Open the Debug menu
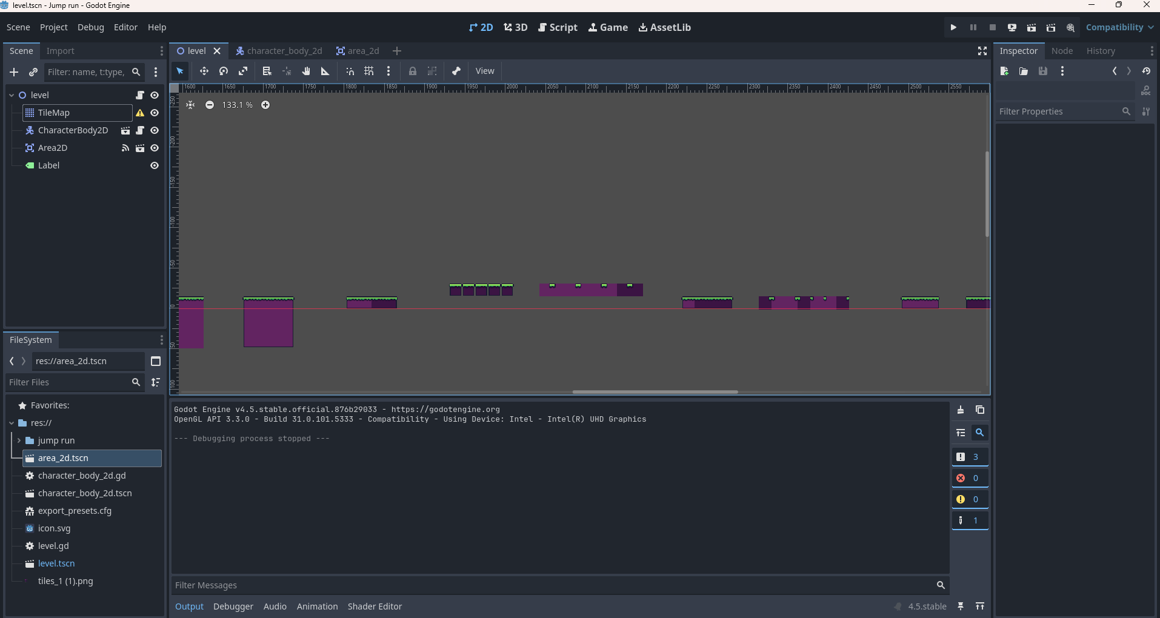Viewport: 1160px width, 618px height. [x=91, y=27]
